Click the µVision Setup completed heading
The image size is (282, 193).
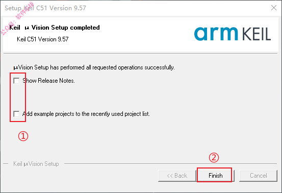[55, 28]
